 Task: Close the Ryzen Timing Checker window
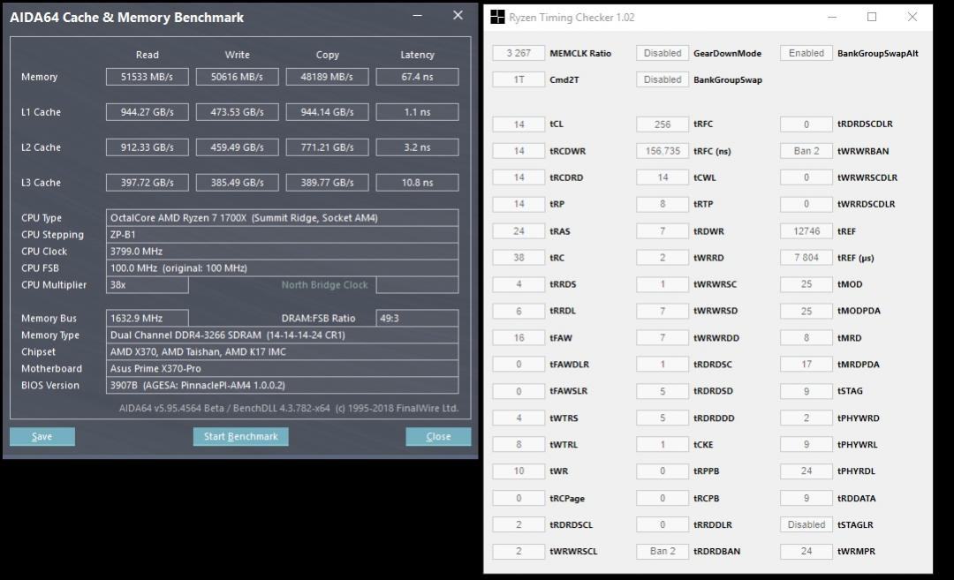(912, 17)
